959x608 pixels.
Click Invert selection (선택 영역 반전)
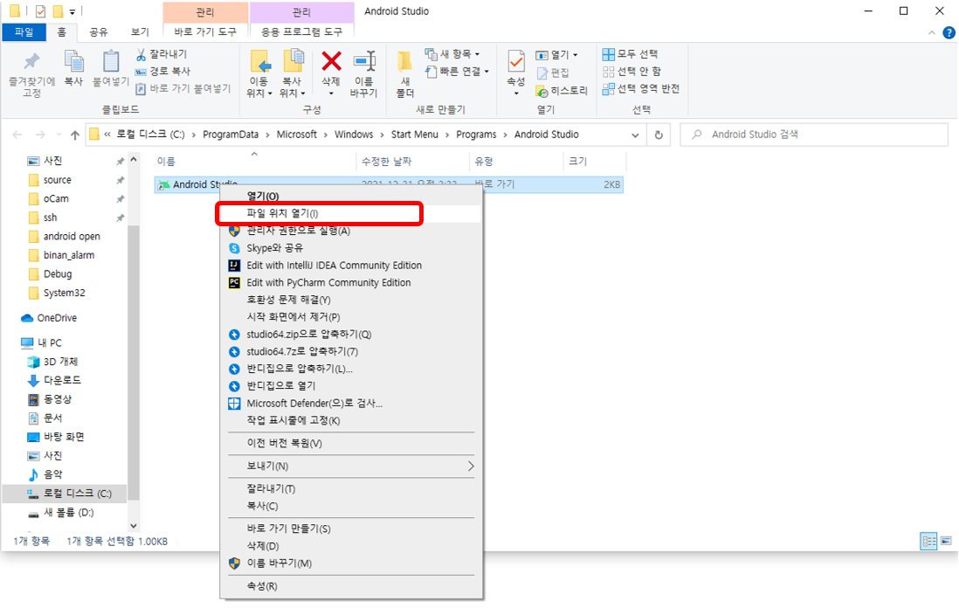tap(641, 89)
